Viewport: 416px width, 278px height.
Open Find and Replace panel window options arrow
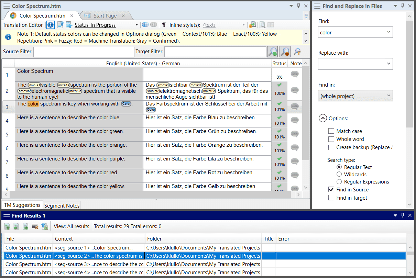[x=395, y=6]
